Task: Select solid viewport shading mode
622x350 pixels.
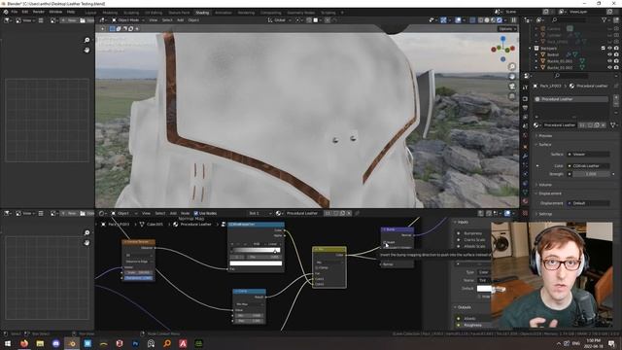Action: coord(487,19)
